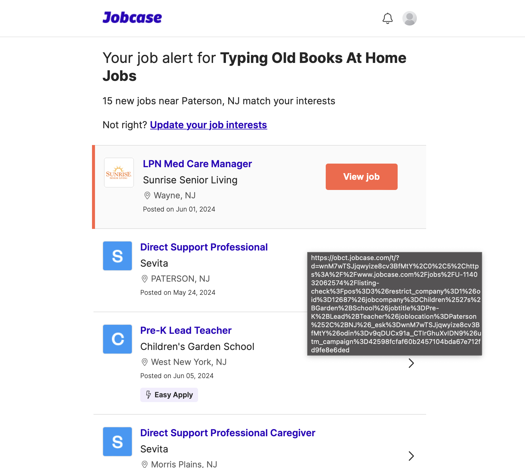Open the LPN Med Care Manager job listing
The height and width of the screenshot is (468, 525).
[x=197, y=164]
